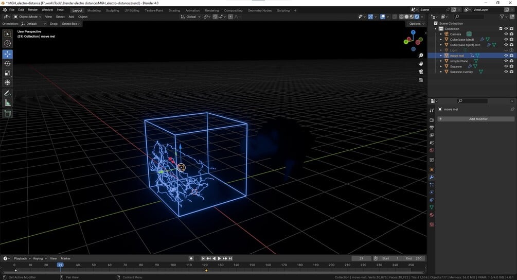Switch to the Geometry Nodes tab
Image resolution: width=517 pixels, height=280 pixels.
coord(259,11)
